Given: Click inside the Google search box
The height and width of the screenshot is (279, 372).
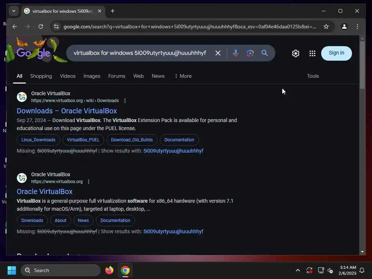Looking at the screenshot, I should pyautogui.click(x=140, y=53).
